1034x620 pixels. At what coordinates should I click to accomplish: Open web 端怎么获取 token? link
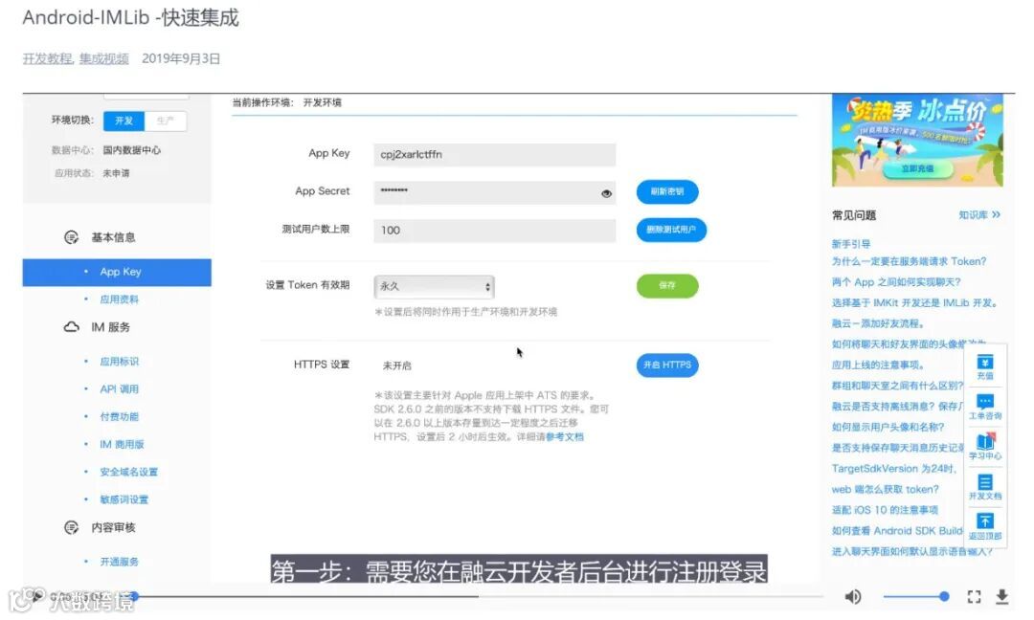coord(885,490)
